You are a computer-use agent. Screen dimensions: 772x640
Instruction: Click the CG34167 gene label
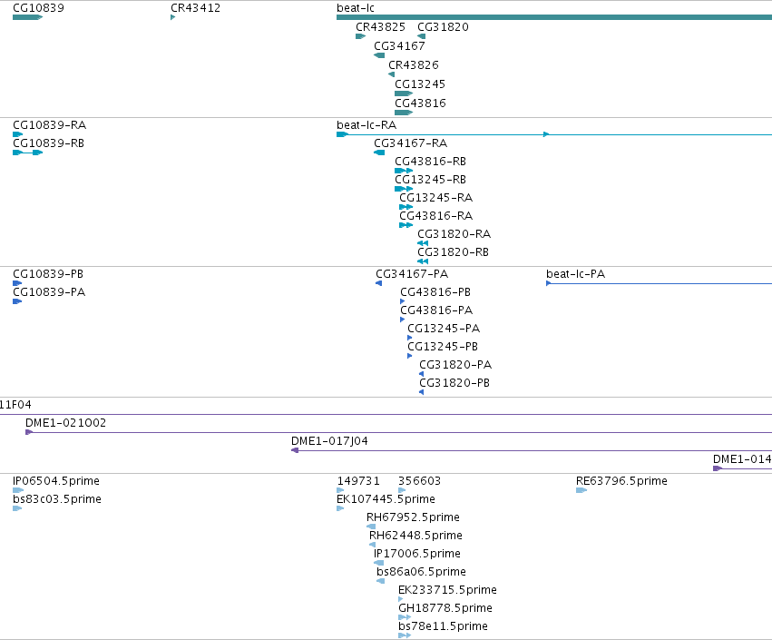click(x=399, y=46)
